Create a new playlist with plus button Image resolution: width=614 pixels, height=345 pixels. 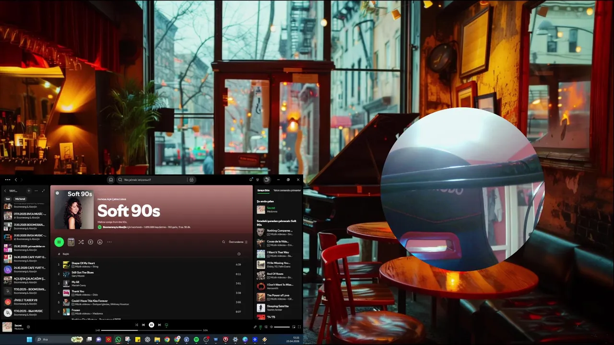(x=29, y=191)
